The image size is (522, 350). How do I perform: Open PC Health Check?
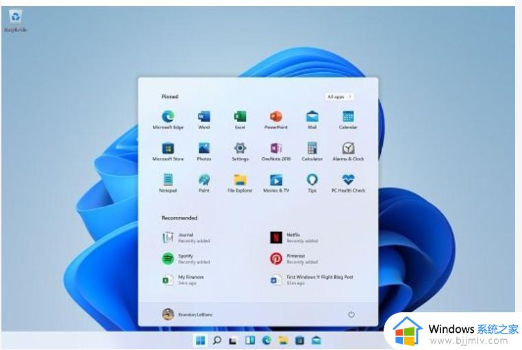click(348, 183)
